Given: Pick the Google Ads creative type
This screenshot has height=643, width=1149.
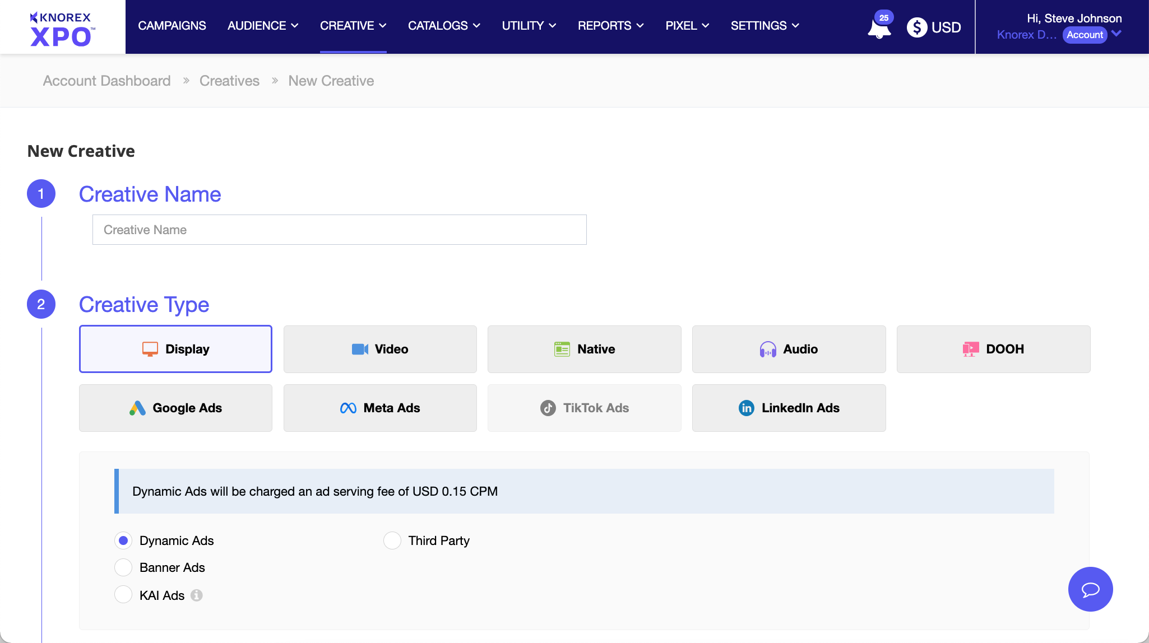Looking at the screenshot, I should tap(175, 408).
